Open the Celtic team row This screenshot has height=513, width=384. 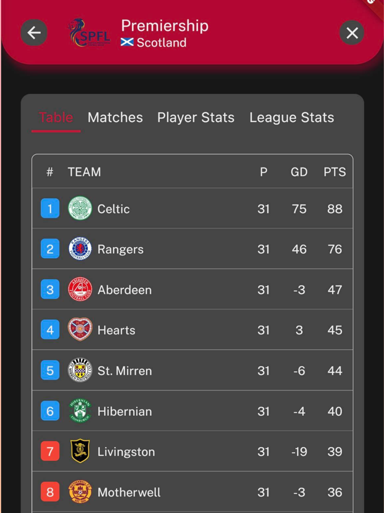[x=192, y=209]
